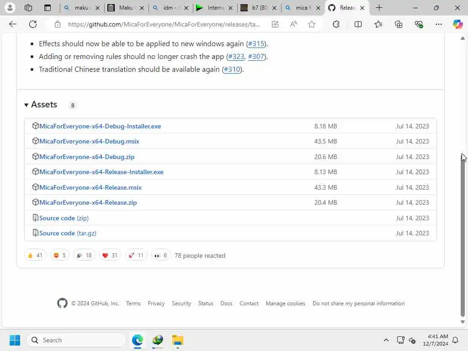The width and height of the screenshot is (468, 351).
Task: Open Split screen icon
Action: (x=358, y=24)
